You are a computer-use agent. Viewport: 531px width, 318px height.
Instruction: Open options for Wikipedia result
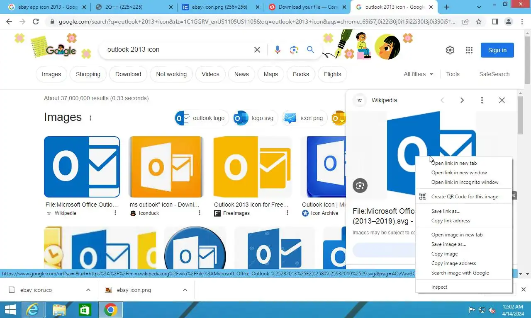click(x=115, y=213)
